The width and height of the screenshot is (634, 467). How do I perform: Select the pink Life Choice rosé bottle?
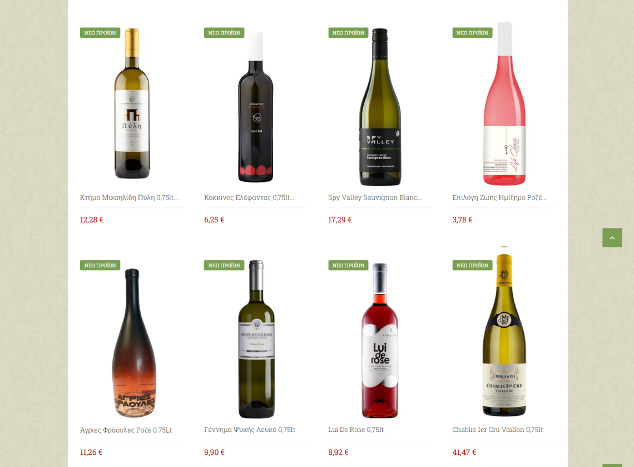504,103
